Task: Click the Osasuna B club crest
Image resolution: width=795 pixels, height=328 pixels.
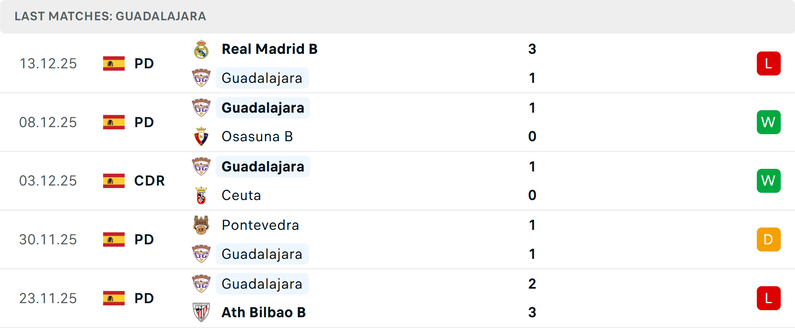Action: coord(201,137)
